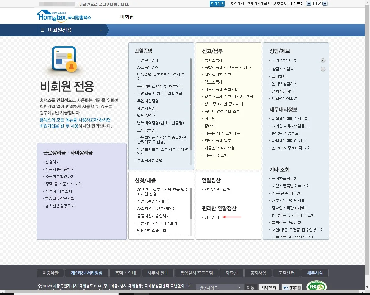Click 정책브리핑 banner
The height and width of the screenshot is (295, 370).
coord(269,288)
